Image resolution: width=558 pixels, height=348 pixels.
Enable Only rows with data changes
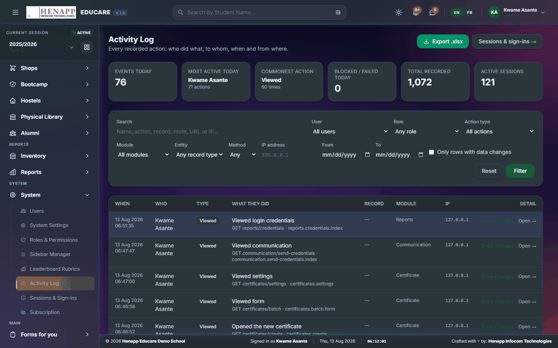pyautogui.click(x=431, y=152)
